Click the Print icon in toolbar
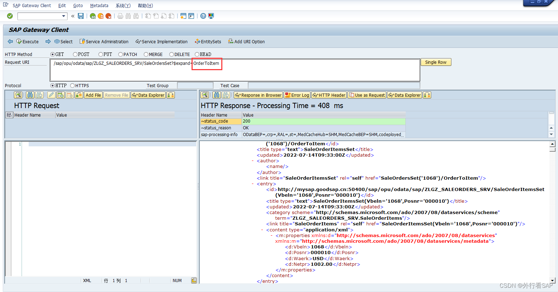 (120, 16)
